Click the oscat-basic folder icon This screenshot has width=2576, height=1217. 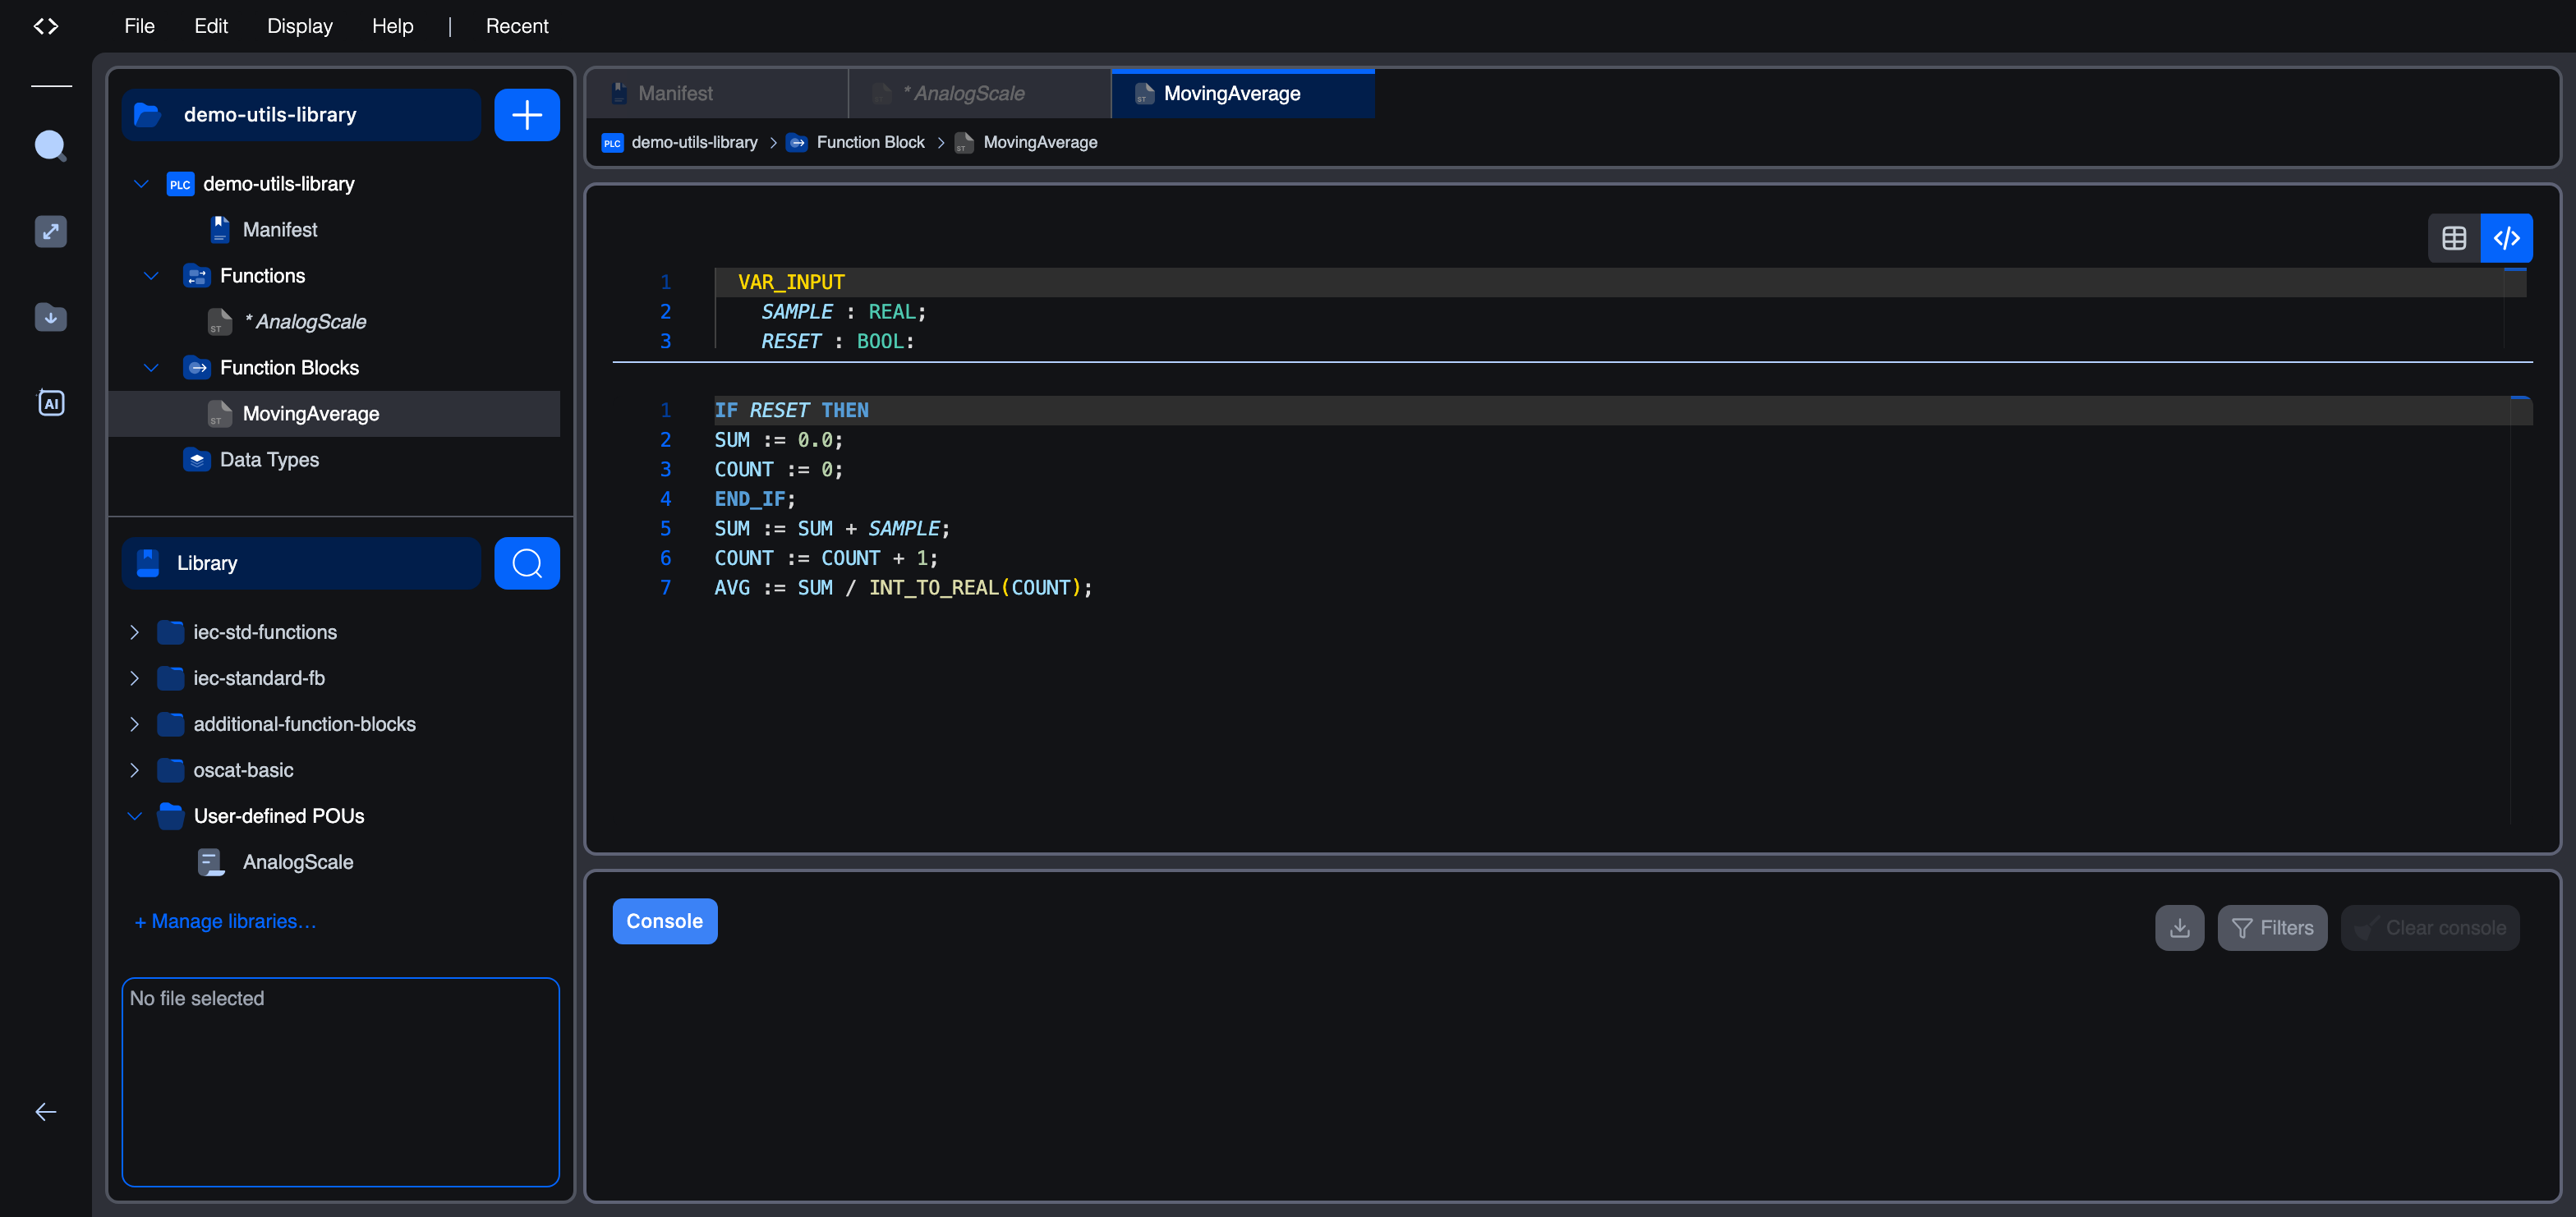tap(171, 770)
